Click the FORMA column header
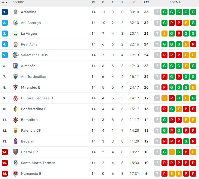 175,2
